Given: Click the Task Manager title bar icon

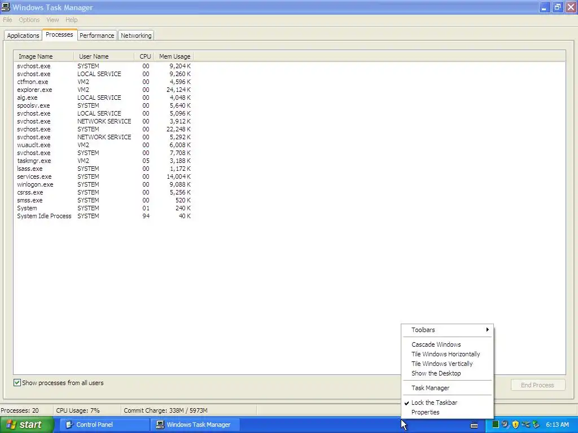Looking at the screenshot, I should [x=6, y=7].
